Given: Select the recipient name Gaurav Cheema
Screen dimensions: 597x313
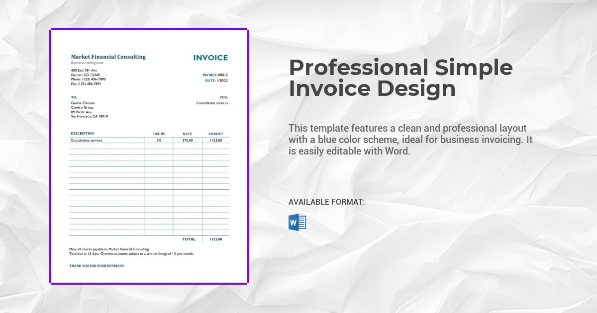Looking at the screenshot, I should (83, 103).
